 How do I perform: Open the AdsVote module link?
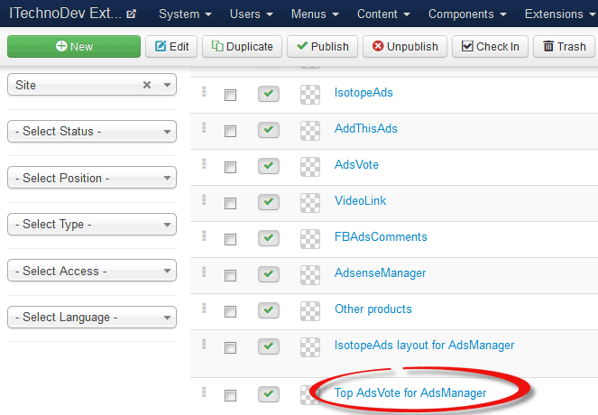[356, 165]
